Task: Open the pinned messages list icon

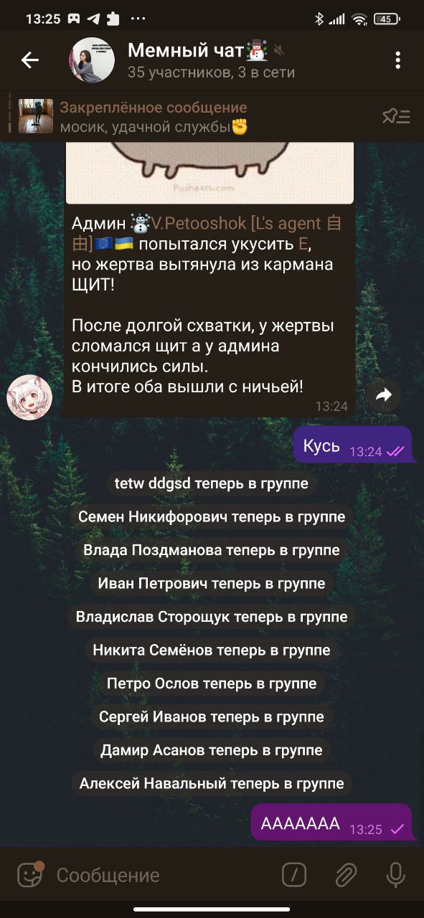Action: 396,116
